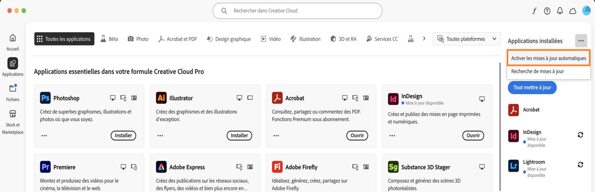The height and width of the screenshot is (192, 595).
Task: Click the Illustrator app icon
Action: pos(161,98)
